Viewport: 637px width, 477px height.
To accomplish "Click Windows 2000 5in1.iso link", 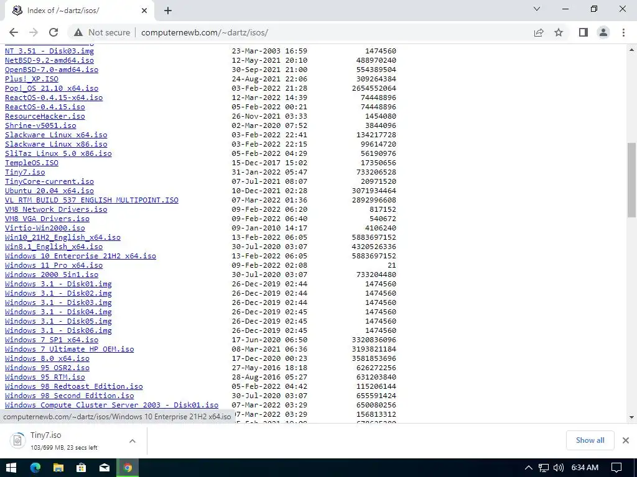I will [52, 275].
